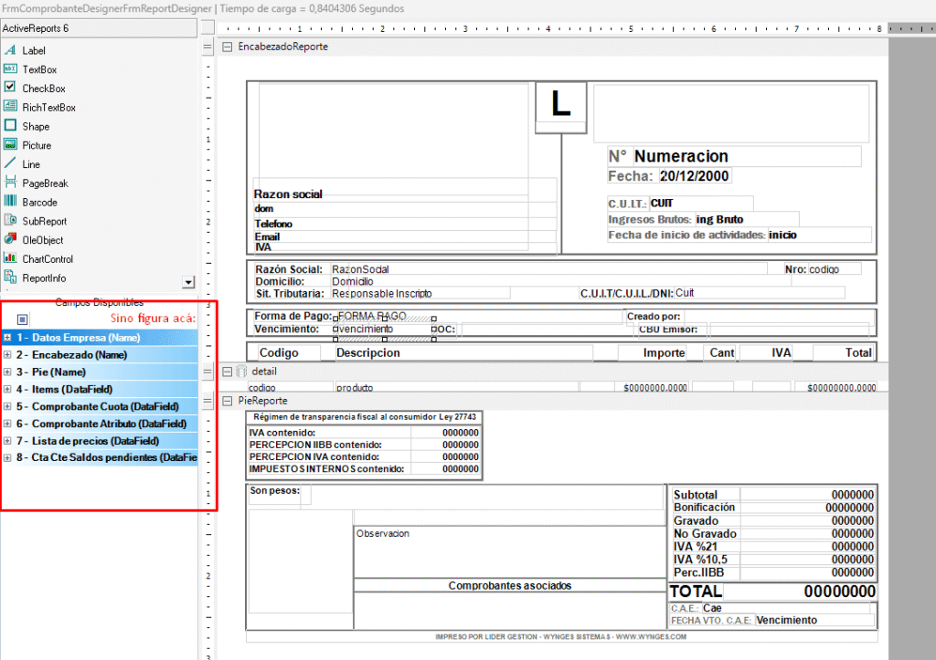Expand the 4 - Items (DataField) node
The width and height of the screenshot is (936, 660).
tap(7, 389)
